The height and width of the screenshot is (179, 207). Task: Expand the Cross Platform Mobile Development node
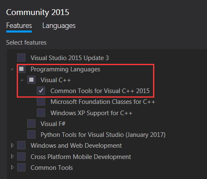tap(13, 156)
